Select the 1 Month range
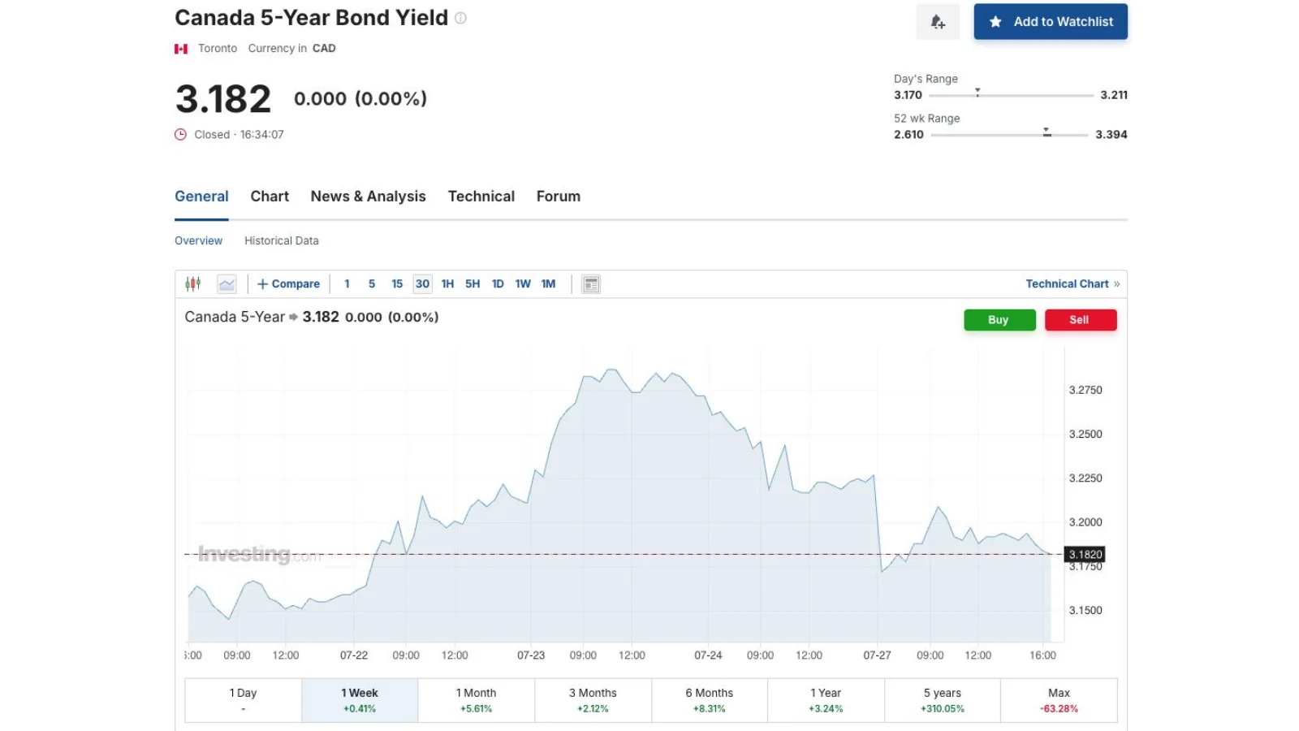The width and height of the screenshot is (1299, 731). [x=477, y=700]
